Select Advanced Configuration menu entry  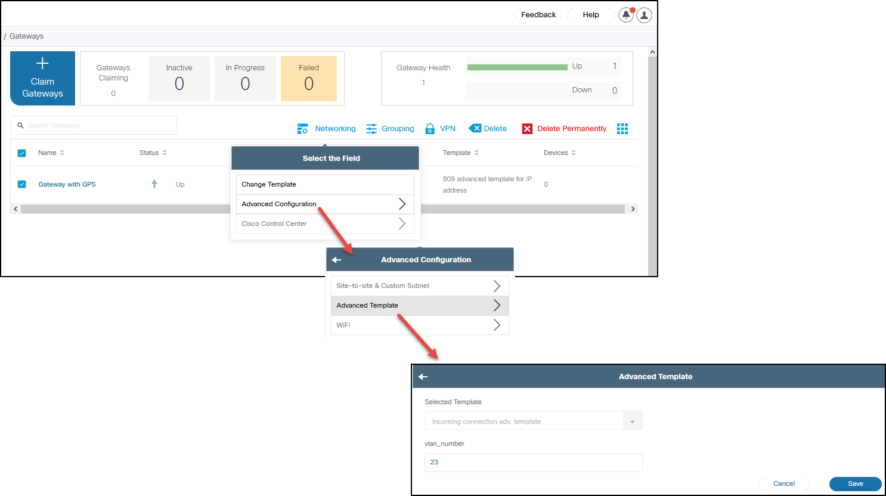[x=325, y=204]
